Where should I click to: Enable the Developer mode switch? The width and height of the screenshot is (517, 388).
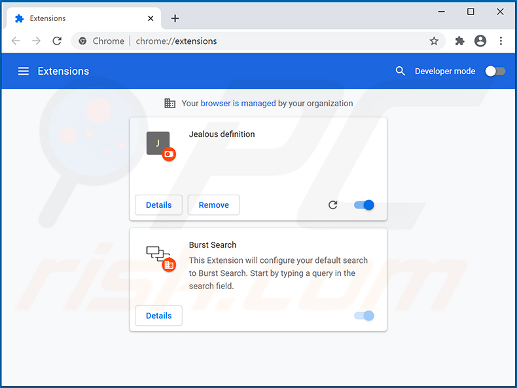tap(495, 71)
